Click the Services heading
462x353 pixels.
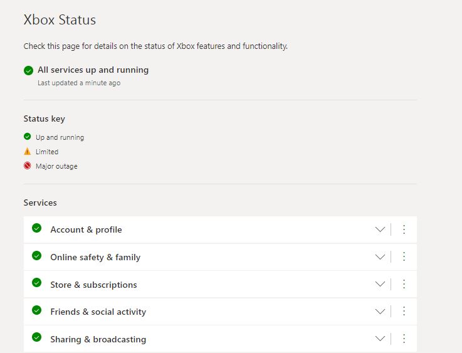[x=40, y=203]
